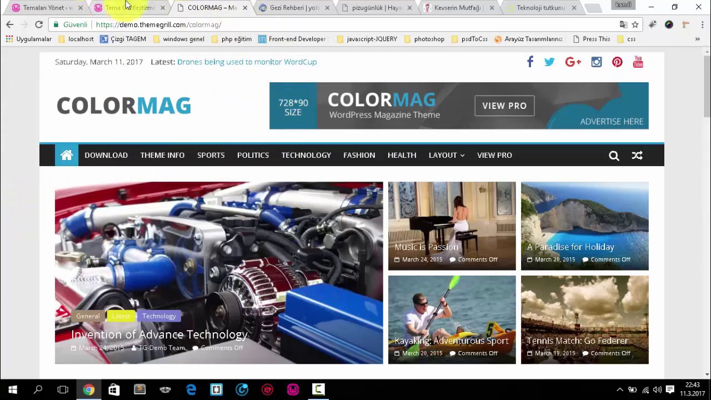
Task: Open Tennis Match: Go Federer article
Action: [577, 341]
